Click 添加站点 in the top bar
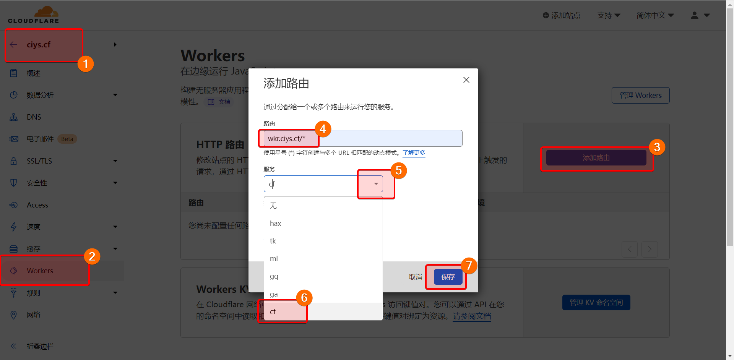 click(x=561, y=15)
